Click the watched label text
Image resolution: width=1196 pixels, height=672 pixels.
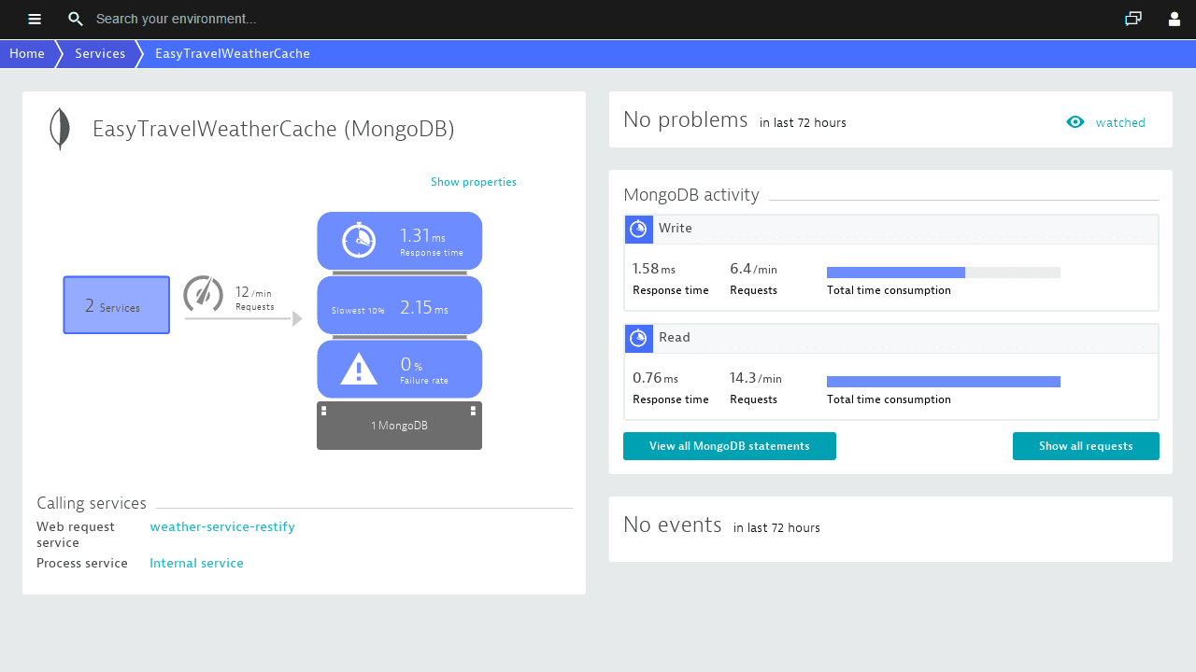click(1120, 122)
